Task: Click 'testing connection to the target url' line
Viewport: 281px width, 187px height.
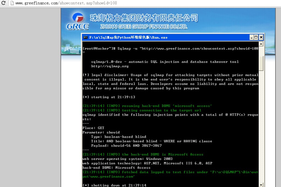Action: click(x=142, y=110)
